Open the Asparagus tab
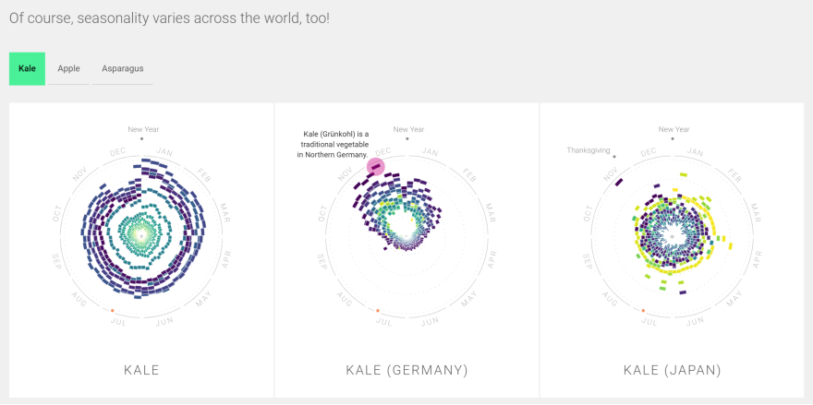The height and width of the screenshot is (405, 813). click(122, 68)
